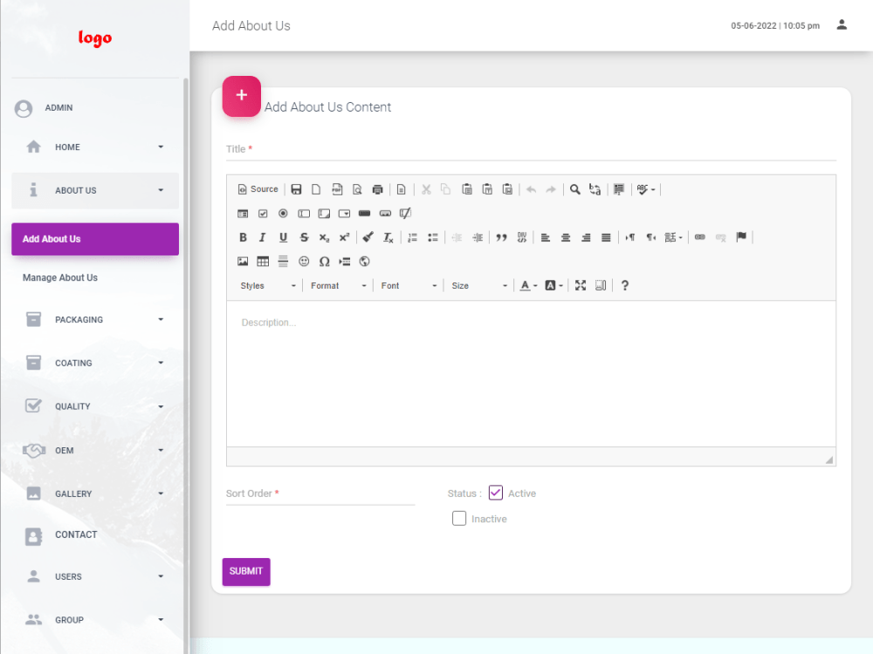Align text left

[546, 237]
